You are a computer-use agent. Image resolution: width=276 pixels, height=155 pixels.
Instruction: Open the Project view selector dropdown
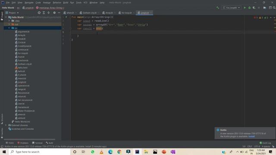12,12
